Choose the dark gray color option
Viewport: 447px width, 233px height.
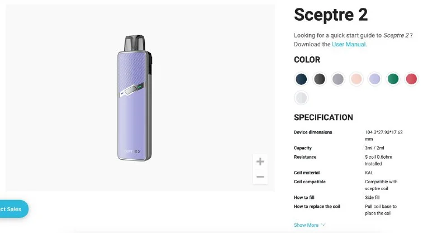click(x=320, y=79)
